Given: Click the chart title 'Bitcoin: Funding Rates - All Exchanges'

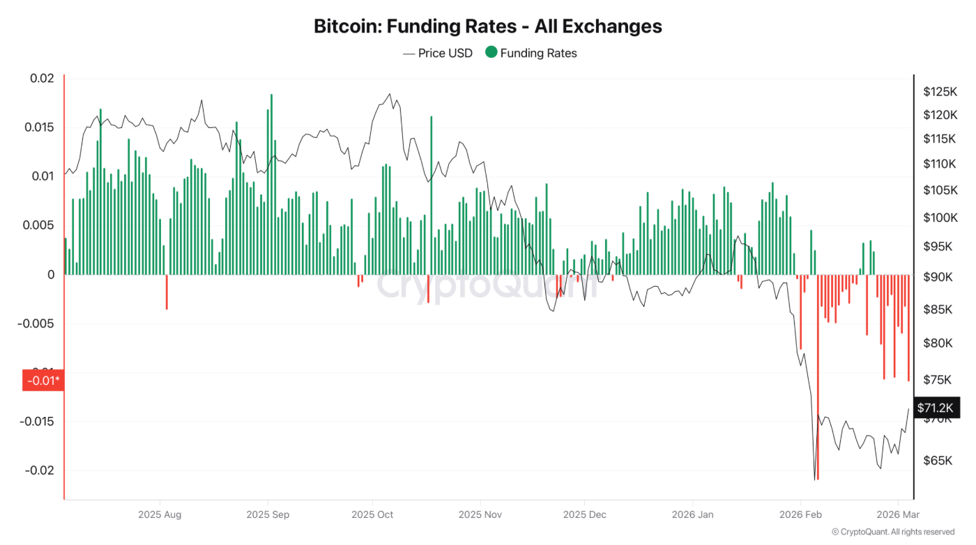Looking at the screenshot, I should (487, 26).
